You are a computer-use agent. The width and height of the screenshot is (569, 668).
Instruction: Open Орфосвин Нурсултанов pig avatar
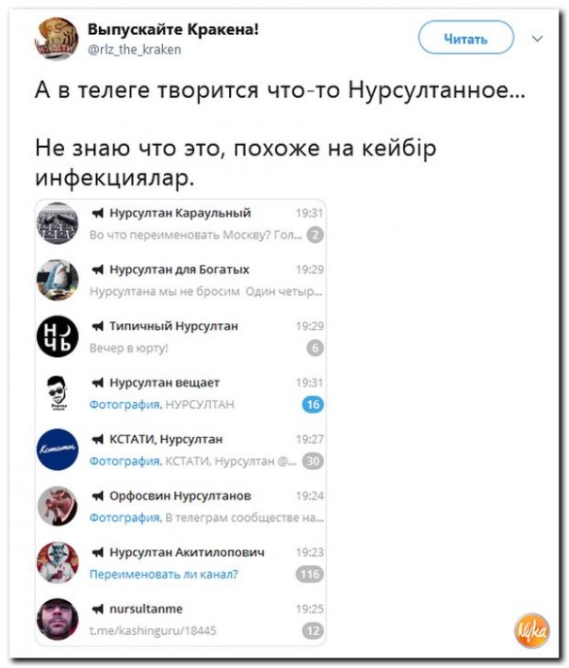tap(57, 506)
